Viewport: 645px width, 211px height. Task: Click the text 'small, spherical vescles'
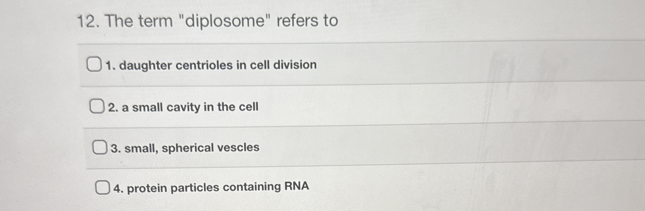(x=186, y=148)
